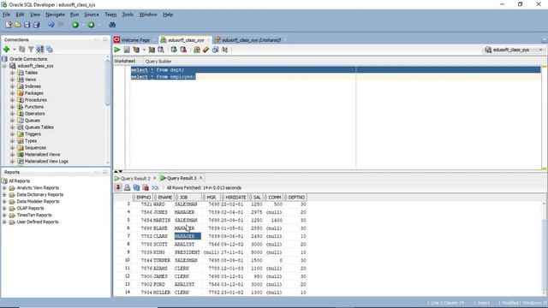
Task: Click the Undo icon in main toolbar
Action: [51, 25]
